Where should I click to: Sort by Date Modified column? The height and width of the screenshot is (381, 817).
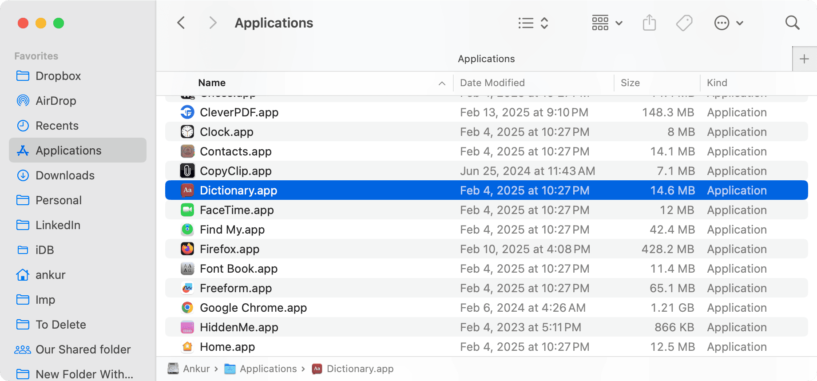pyautogui.click(x=492, y=83)
